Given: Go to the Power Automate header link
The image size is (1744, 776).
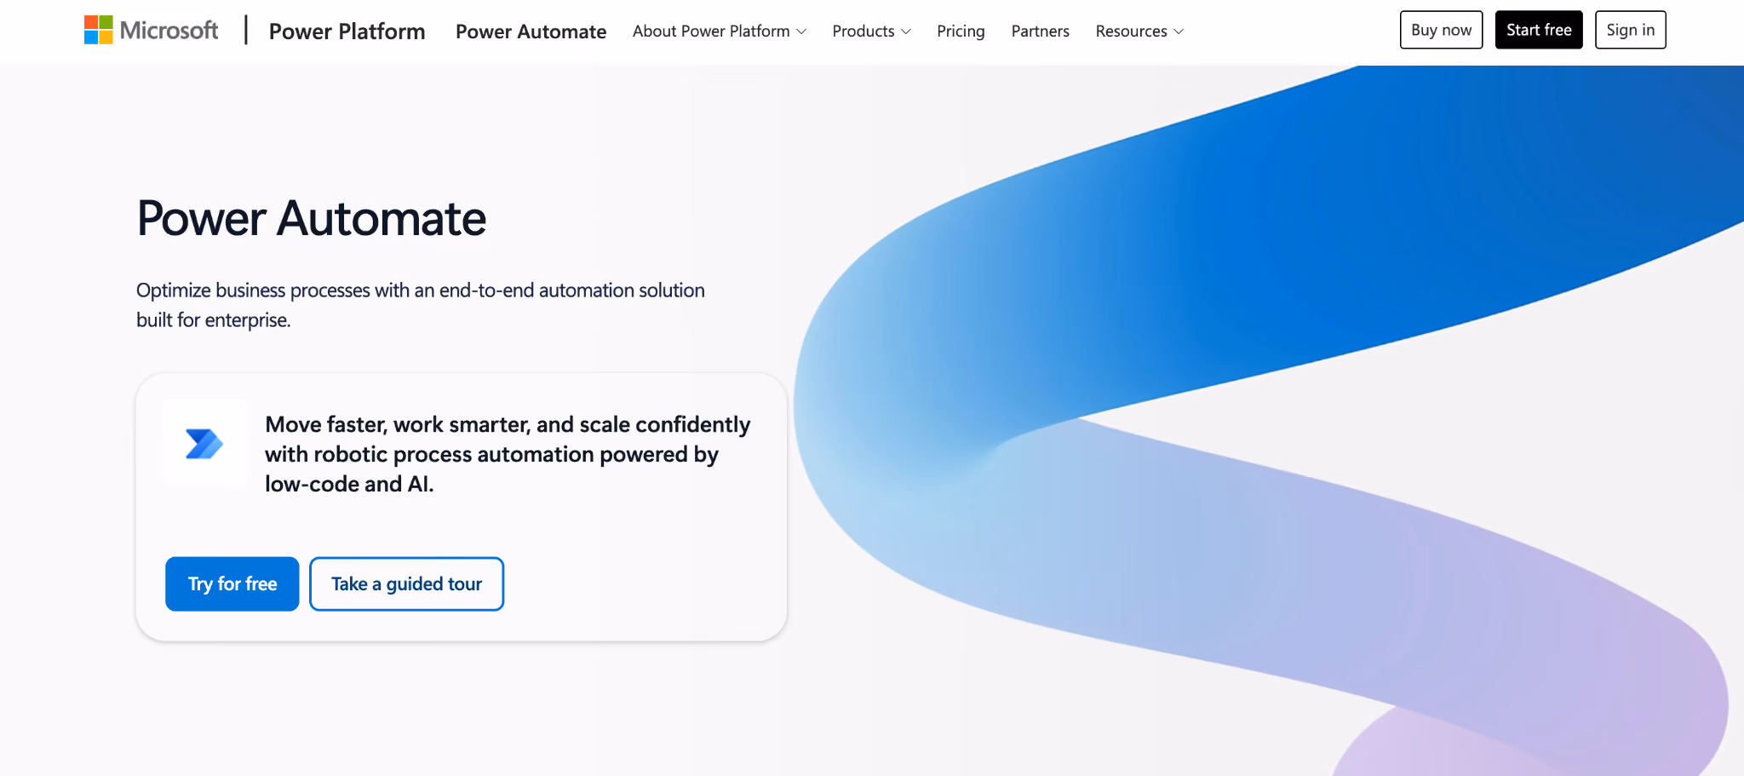Looking at the screenshot, I should point(531,32).
